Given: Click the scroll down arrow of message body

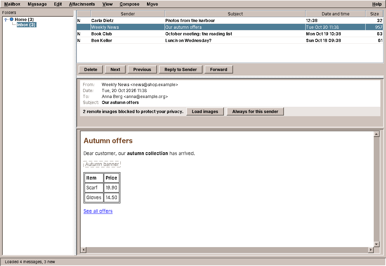Looking at the screenshot, I should pyautogui.click(x=377, y=244).
